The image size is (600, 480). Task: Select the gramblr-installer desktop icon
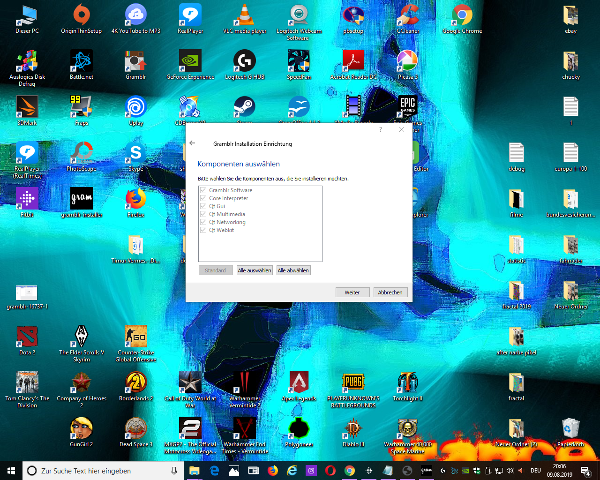pos(82,203)
